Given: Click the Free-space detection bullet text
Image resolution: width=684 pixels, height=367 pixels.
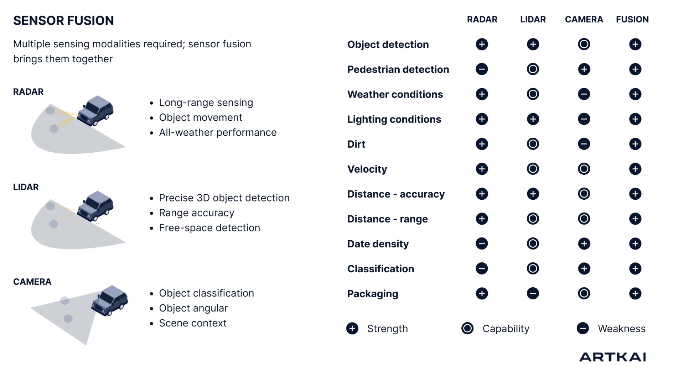Looking at the screenshot, I should point(209,228).
